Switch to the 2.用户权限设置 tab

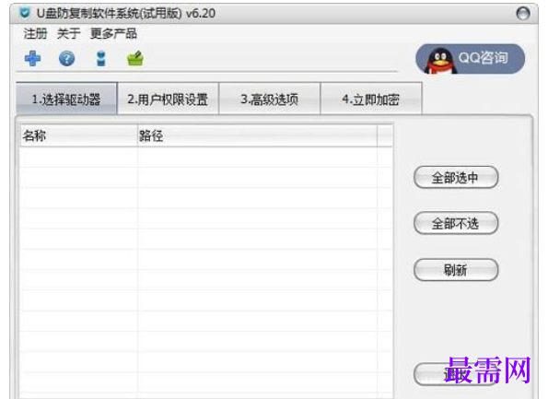(168, 99)
